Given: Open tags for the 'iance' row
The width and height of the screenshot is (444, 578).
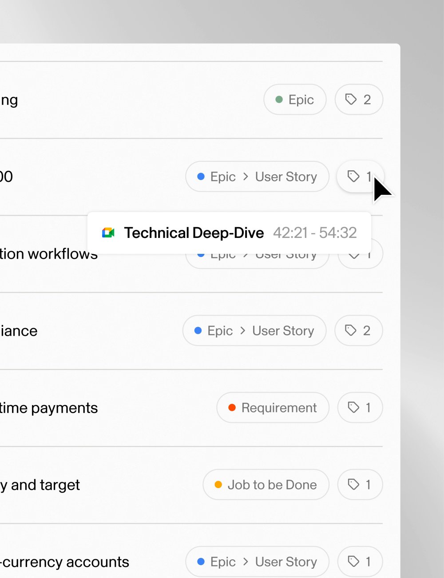Looking at the screenshot, I should (x=358, y=330).
